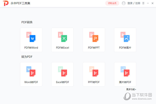
Task: Select the Excel转PDF label text
Action: [x=62, y=82]
